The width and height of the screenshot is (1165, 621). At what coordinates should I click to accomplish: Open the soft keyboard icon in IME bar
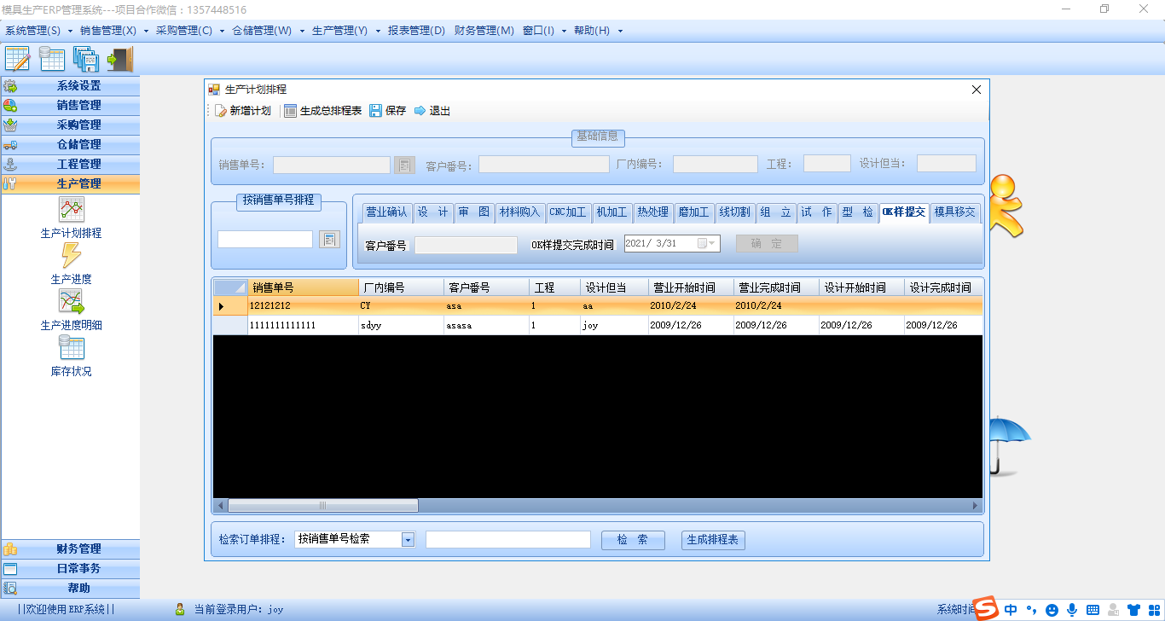tap(1093, 610)
